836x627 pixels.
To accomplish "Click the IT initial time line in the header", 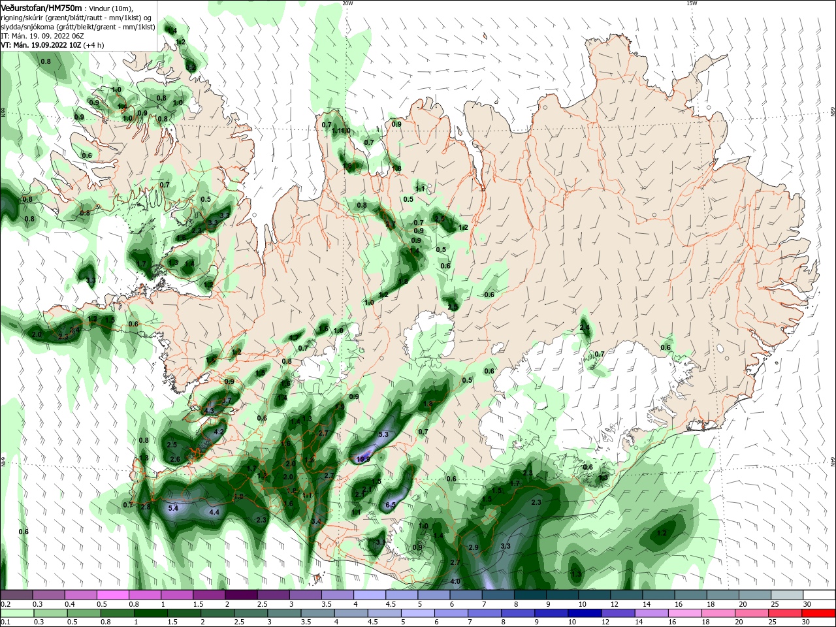I will coord(42,36).
